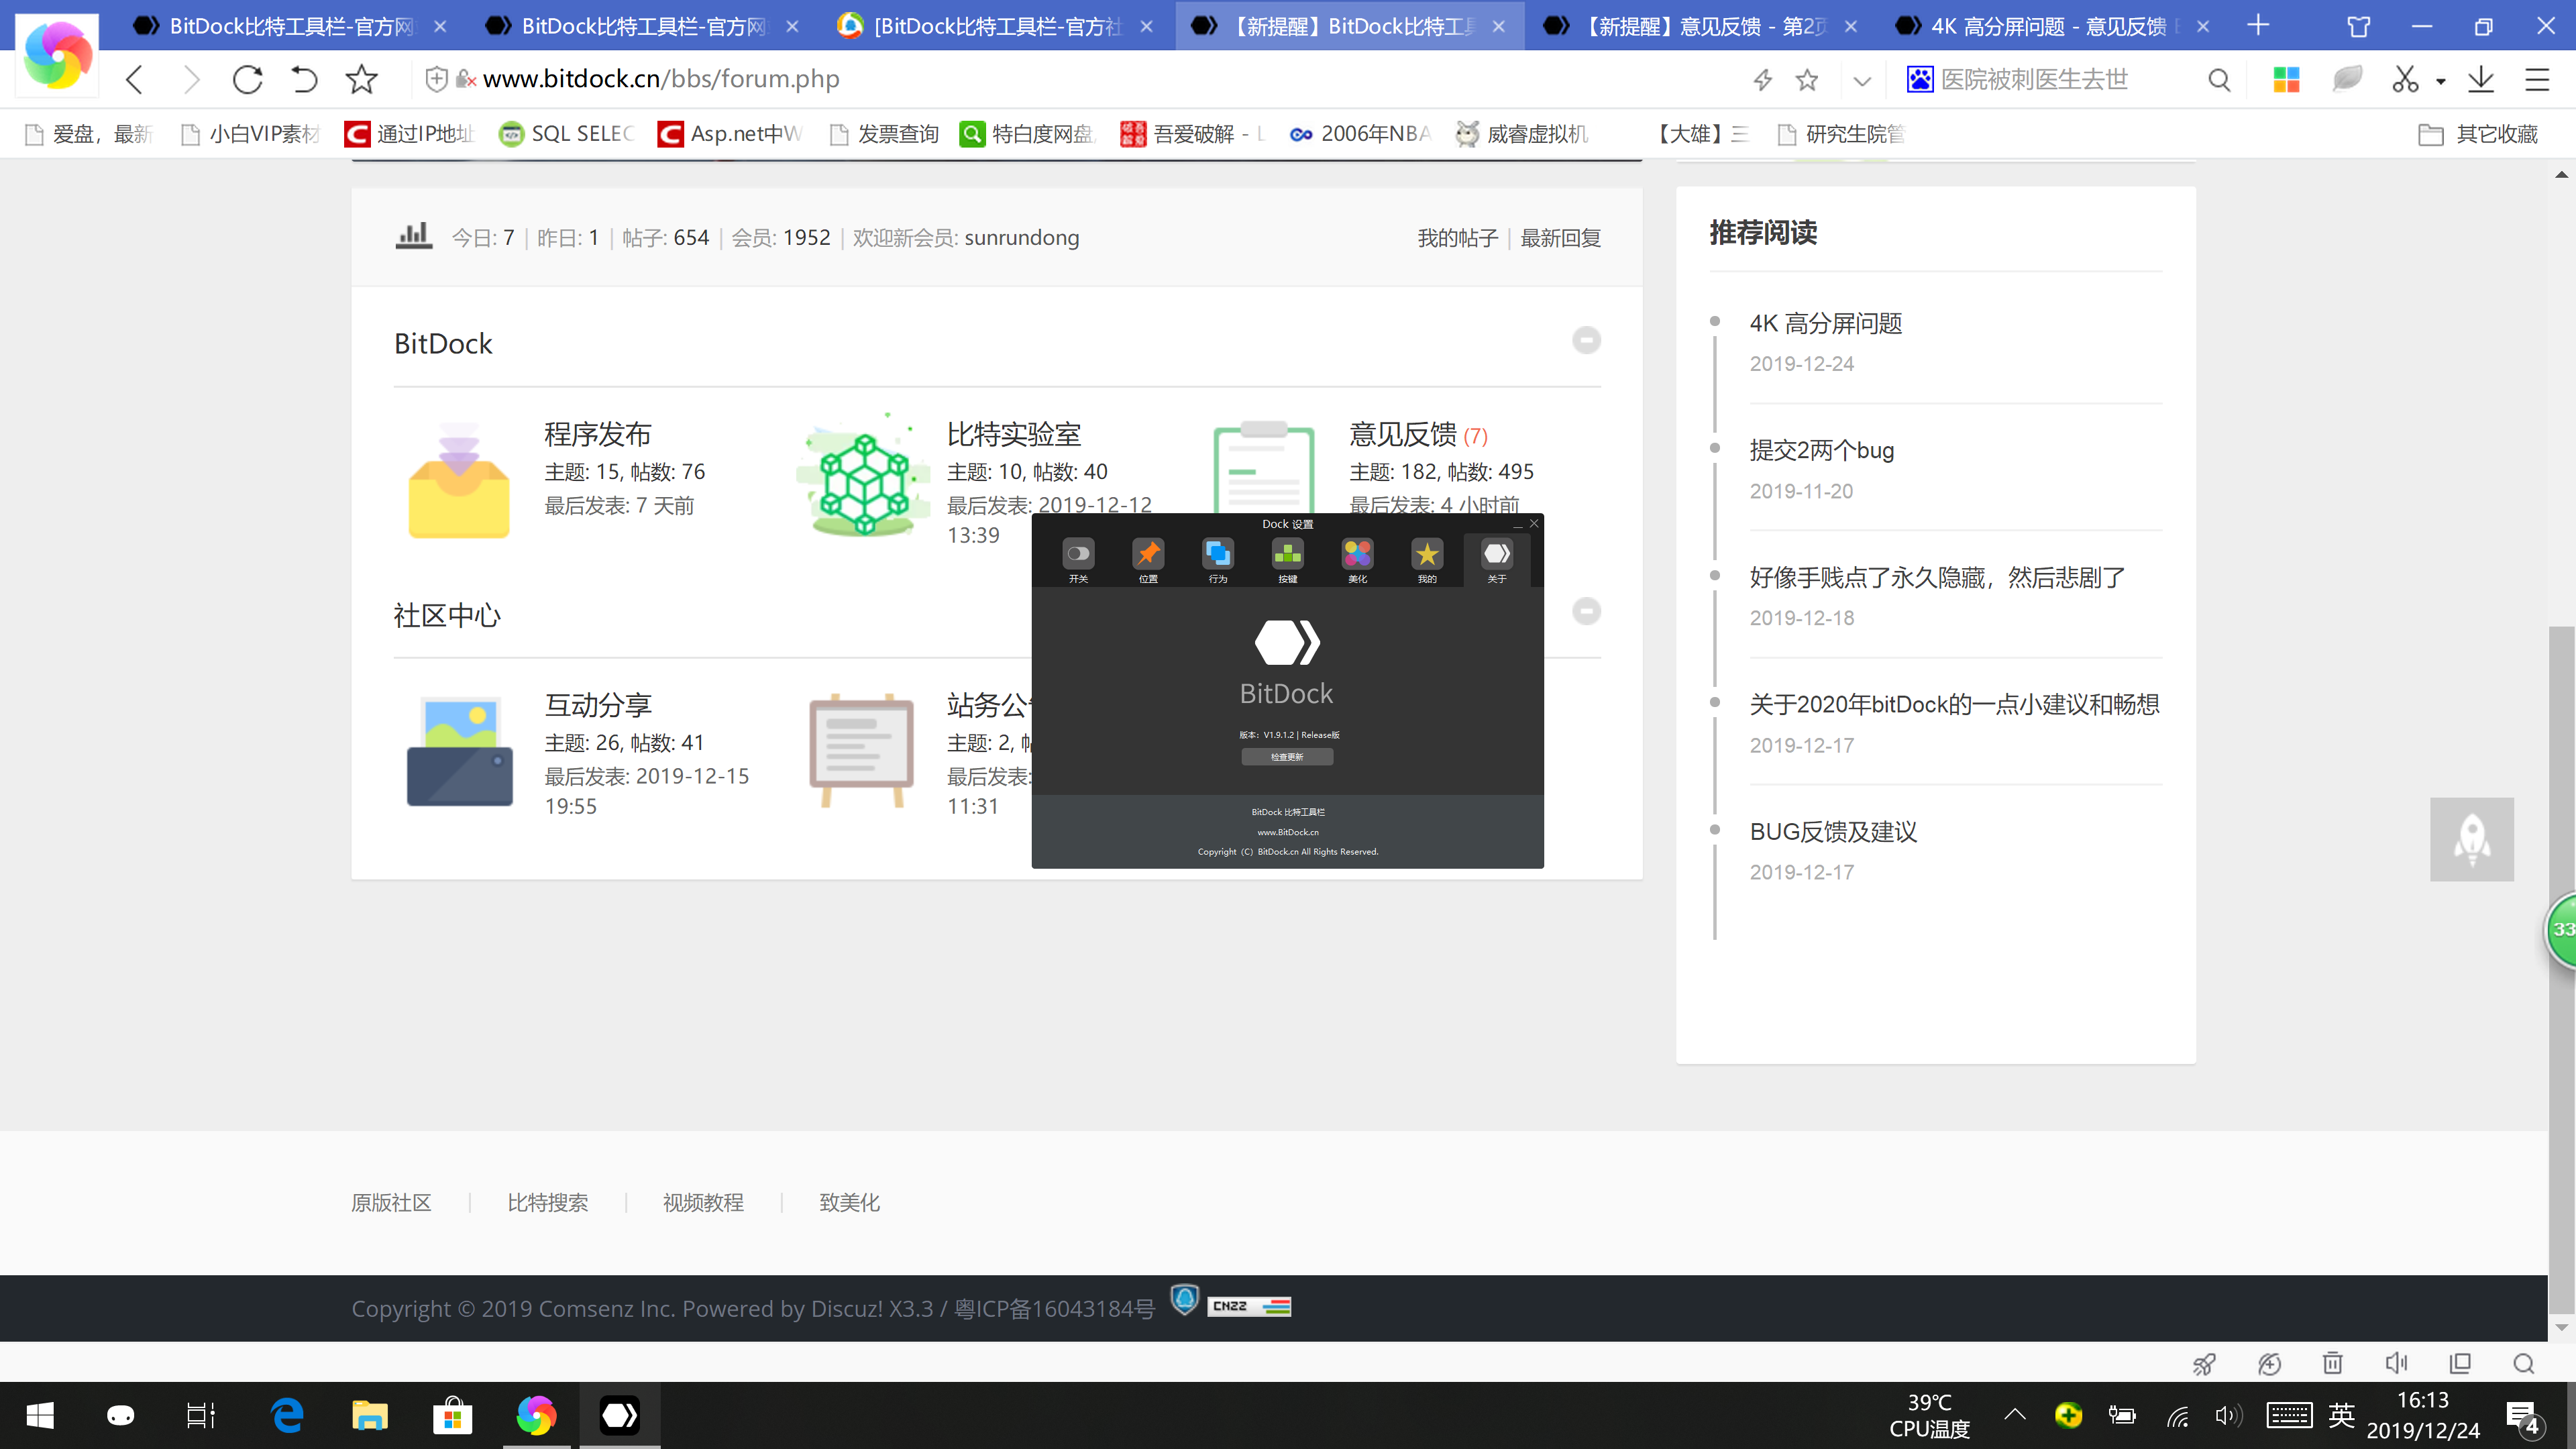The width and height of the screenshot is (2576, 1449).
Task: Open the 互动分享 forum icon
Action: [x=459, y=751]
